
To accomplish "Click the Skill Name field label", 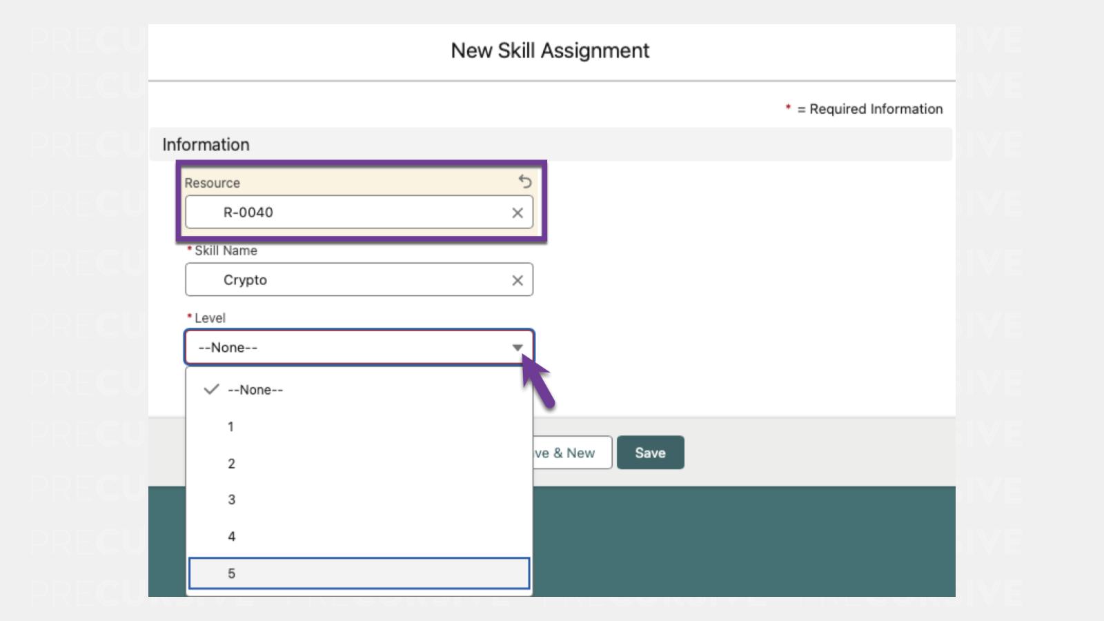I will (226, 250).
